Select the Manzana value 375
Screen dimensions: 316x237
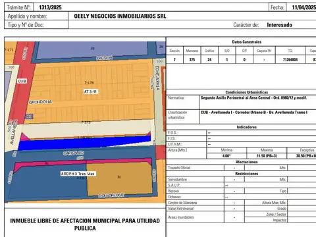click(192, 59)
